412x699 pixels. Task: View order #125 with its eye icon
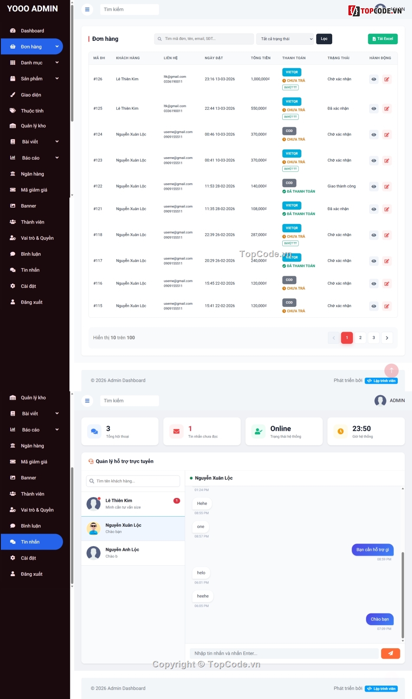tap(373, 109)
